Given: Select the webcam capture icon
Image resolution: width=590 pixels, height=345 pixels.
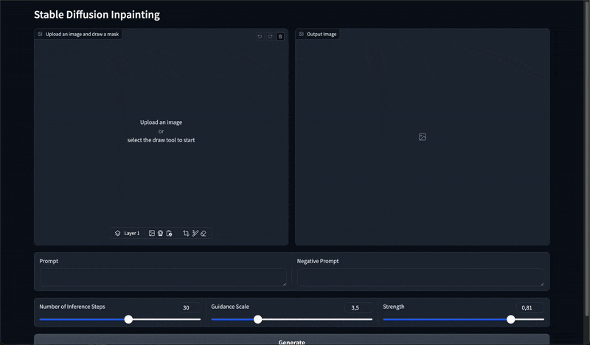Looking at the screenshot, I should click(160, 233).
